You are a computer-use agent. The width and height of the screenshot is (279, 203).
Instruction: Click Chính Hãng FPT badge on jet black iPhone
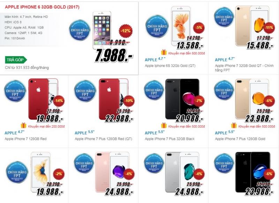pyautogui.click(x=224, y=164)
